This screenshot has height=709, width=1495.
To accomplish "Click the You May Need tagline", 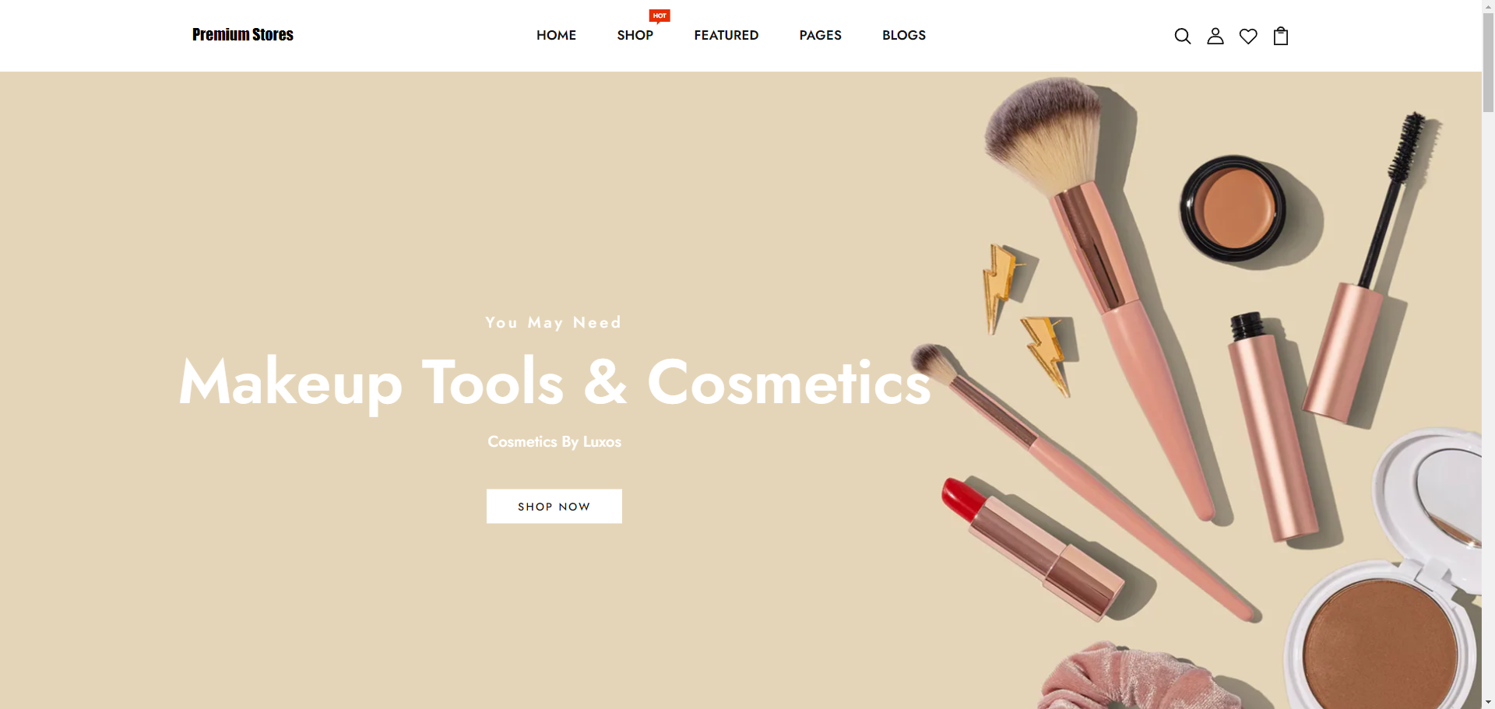I will pyautogui.click(x=553, y=323).
